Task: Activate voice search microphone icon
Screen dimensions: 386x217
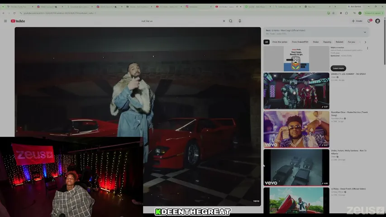Action: tap(240, 21)
